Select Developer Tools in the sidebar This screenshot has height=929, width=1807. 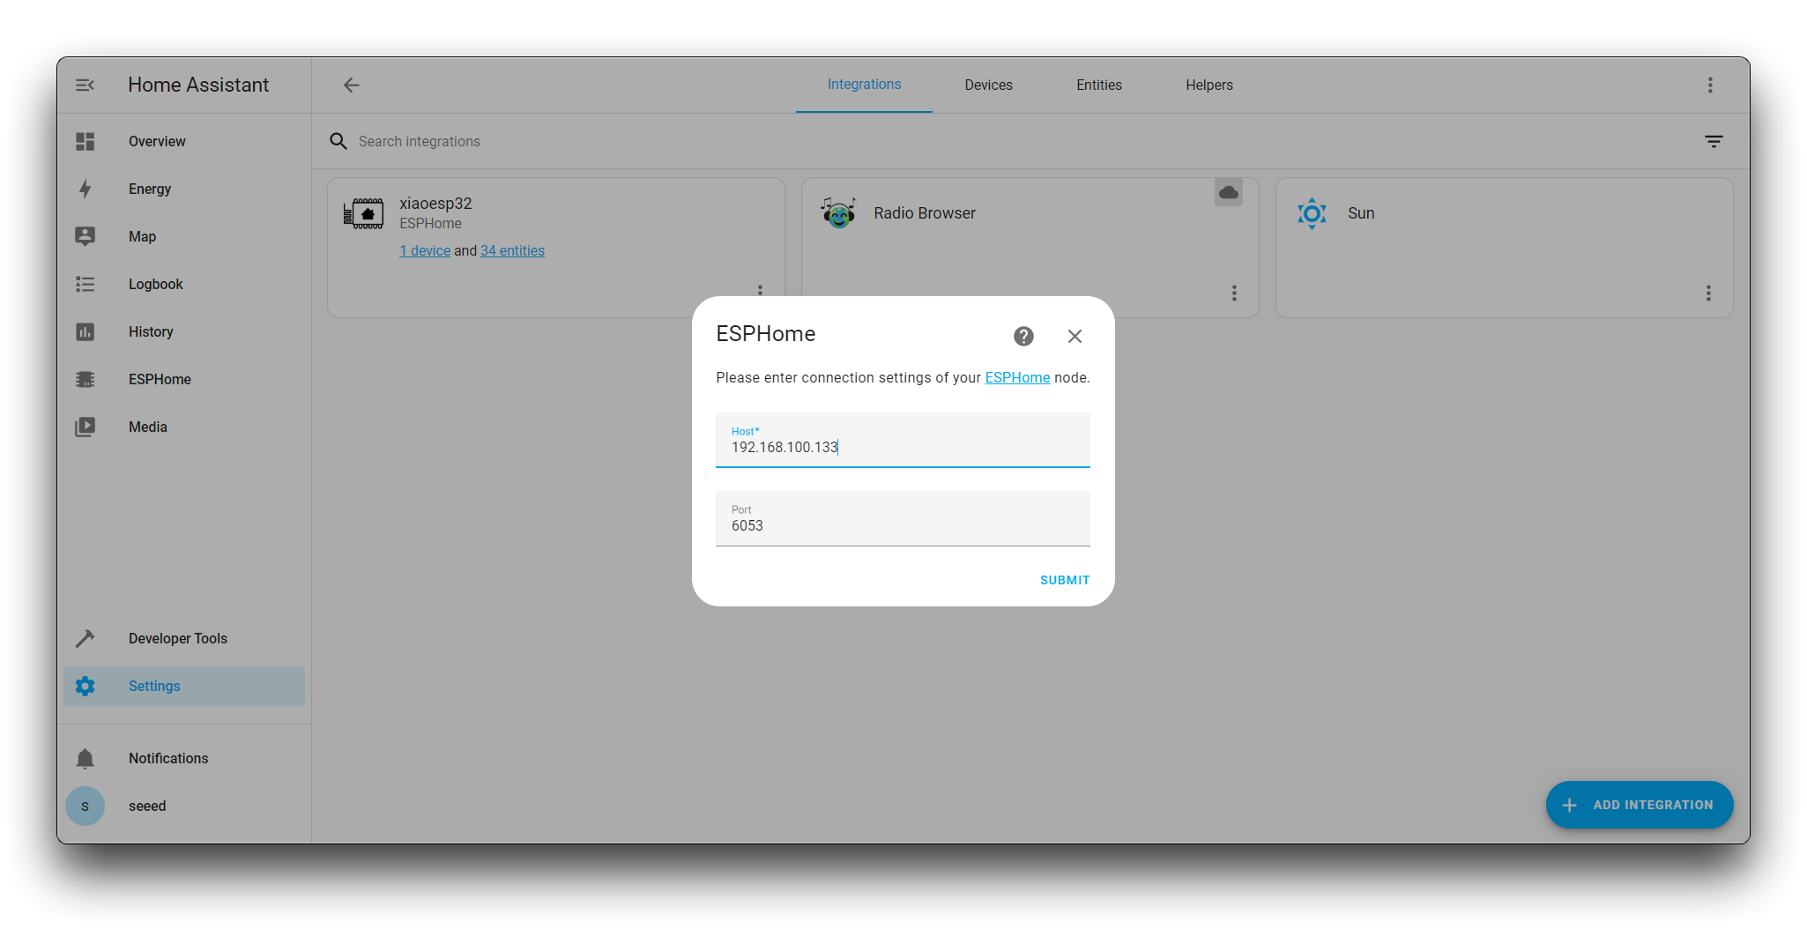pos(184,638)
